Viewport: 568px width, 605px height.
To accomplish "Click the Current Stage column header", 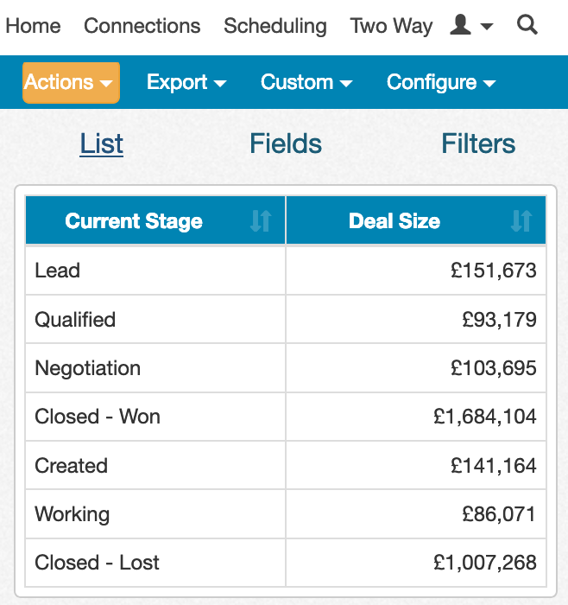I will 155,220.
